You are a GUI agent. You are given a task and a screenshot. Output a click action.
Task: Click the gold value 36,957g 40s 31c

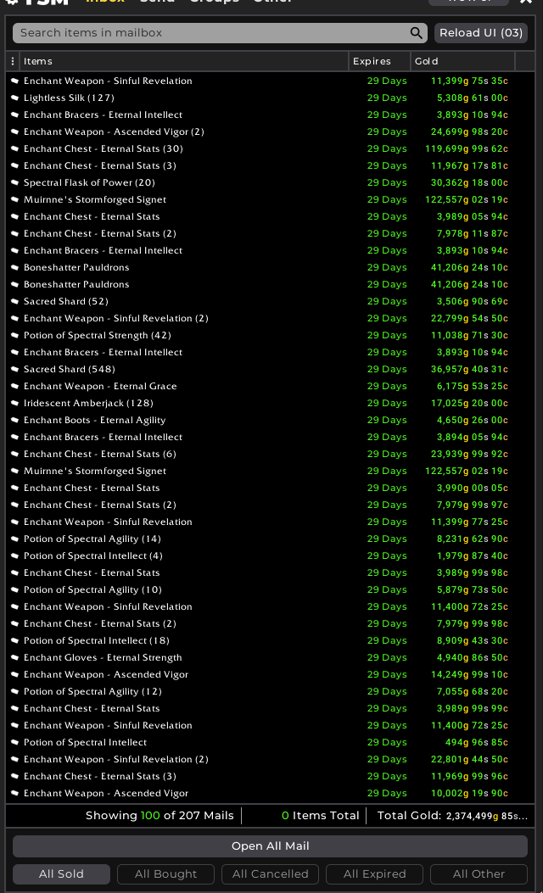point(469,369)
